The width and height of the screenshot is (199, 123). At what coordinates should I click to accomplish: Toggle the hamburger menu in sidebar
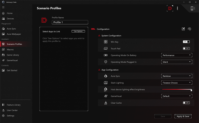(x=3, y=7)
